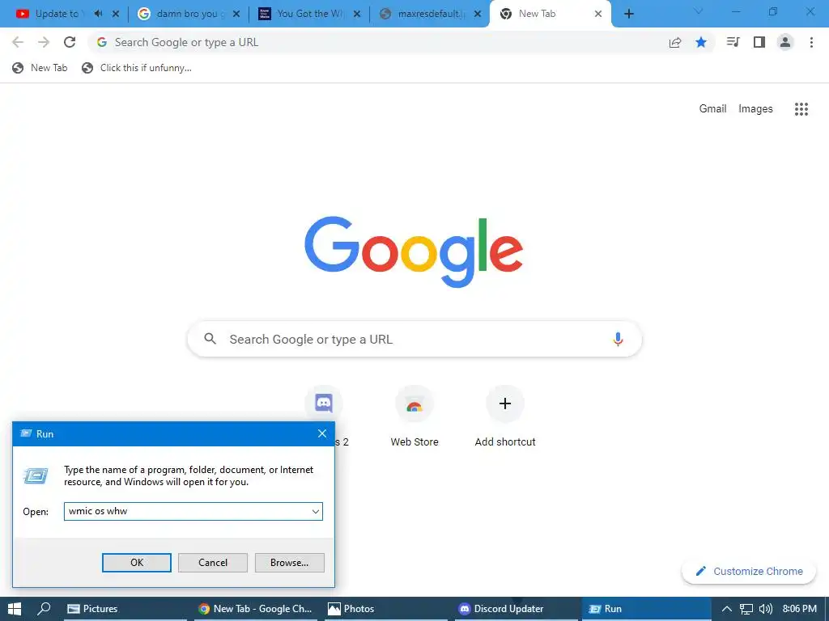Open the Discord shortcut tile
This screenshot has width=829, height=621.
[324, 404]
